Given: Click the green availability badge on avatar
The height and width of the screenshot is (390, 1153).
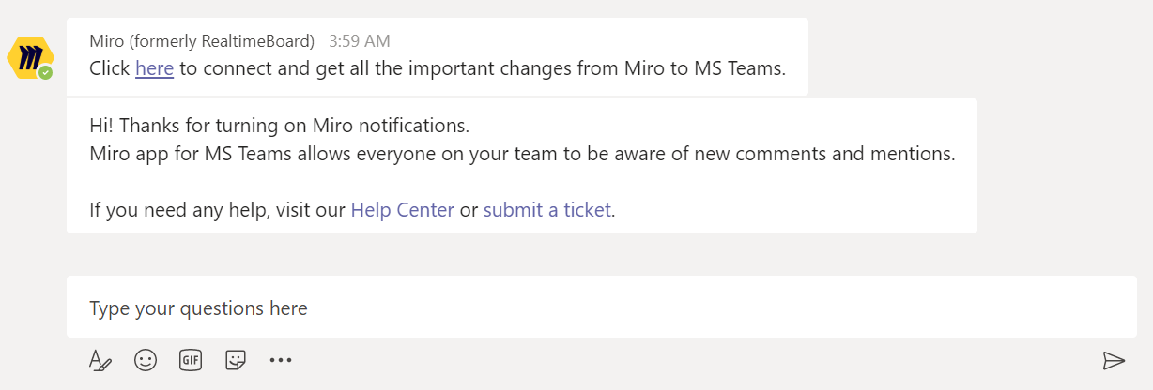Looking at the screenshot, I should click(x=45, y=72).
